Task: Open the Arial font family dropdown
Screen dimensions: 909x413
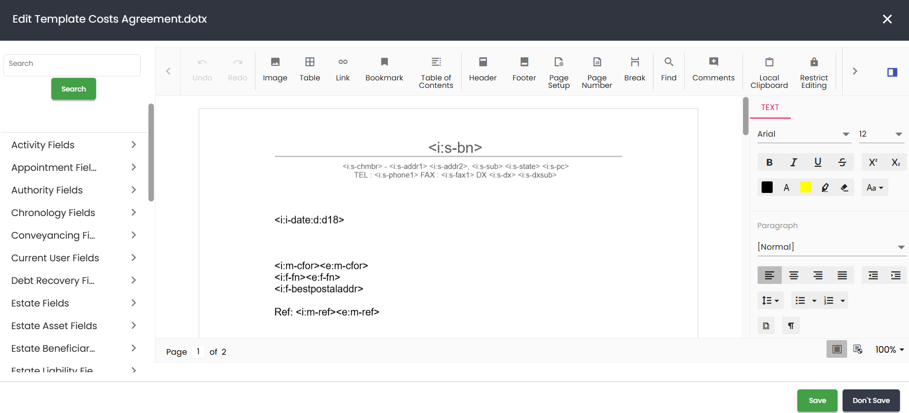Action: (x=804, y=134)
